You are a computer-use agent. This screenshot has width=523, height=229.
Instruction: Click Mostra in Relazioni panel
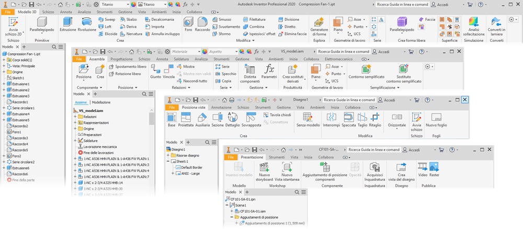pos(186,67)
